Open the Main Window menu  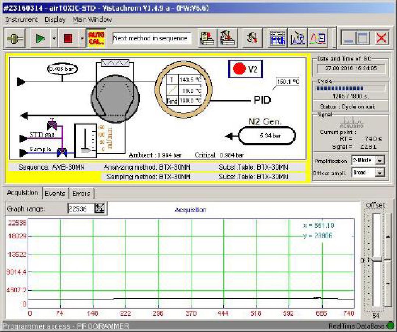pyautogui.click(x=92, y=19)
